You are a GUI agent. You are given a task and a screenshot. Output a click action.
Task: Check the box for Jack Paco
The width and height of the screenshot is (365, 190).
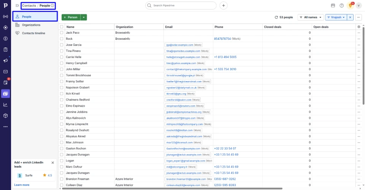[x=62, y=33]
